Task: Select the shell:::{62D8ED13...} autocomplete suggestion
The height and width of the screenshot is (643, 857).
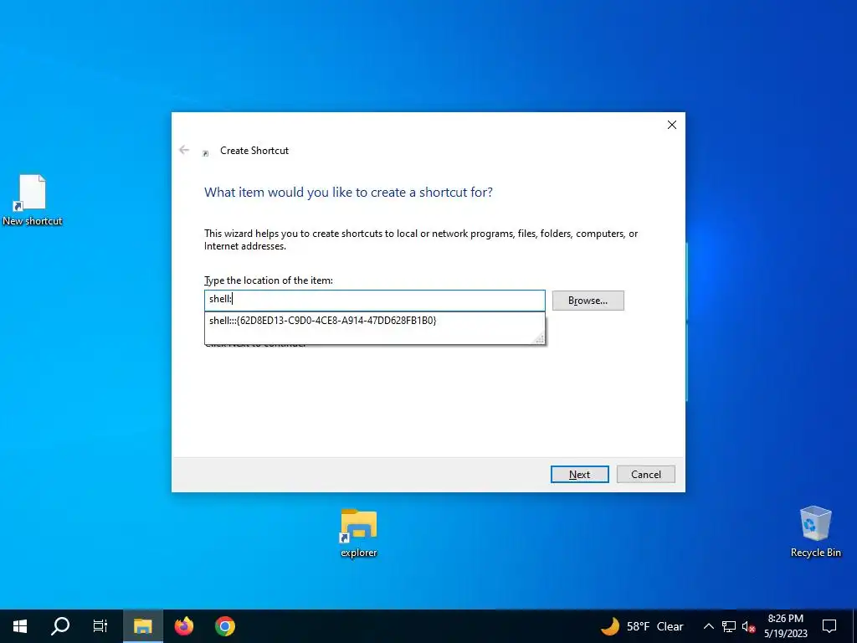Action: 375,321
